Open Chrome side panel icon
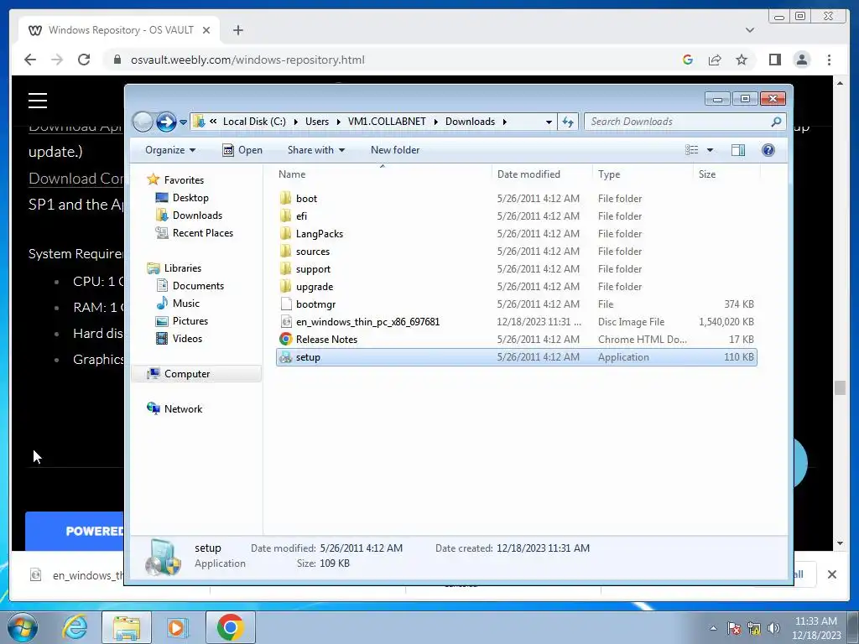859x644 pixels. point(774,60)
